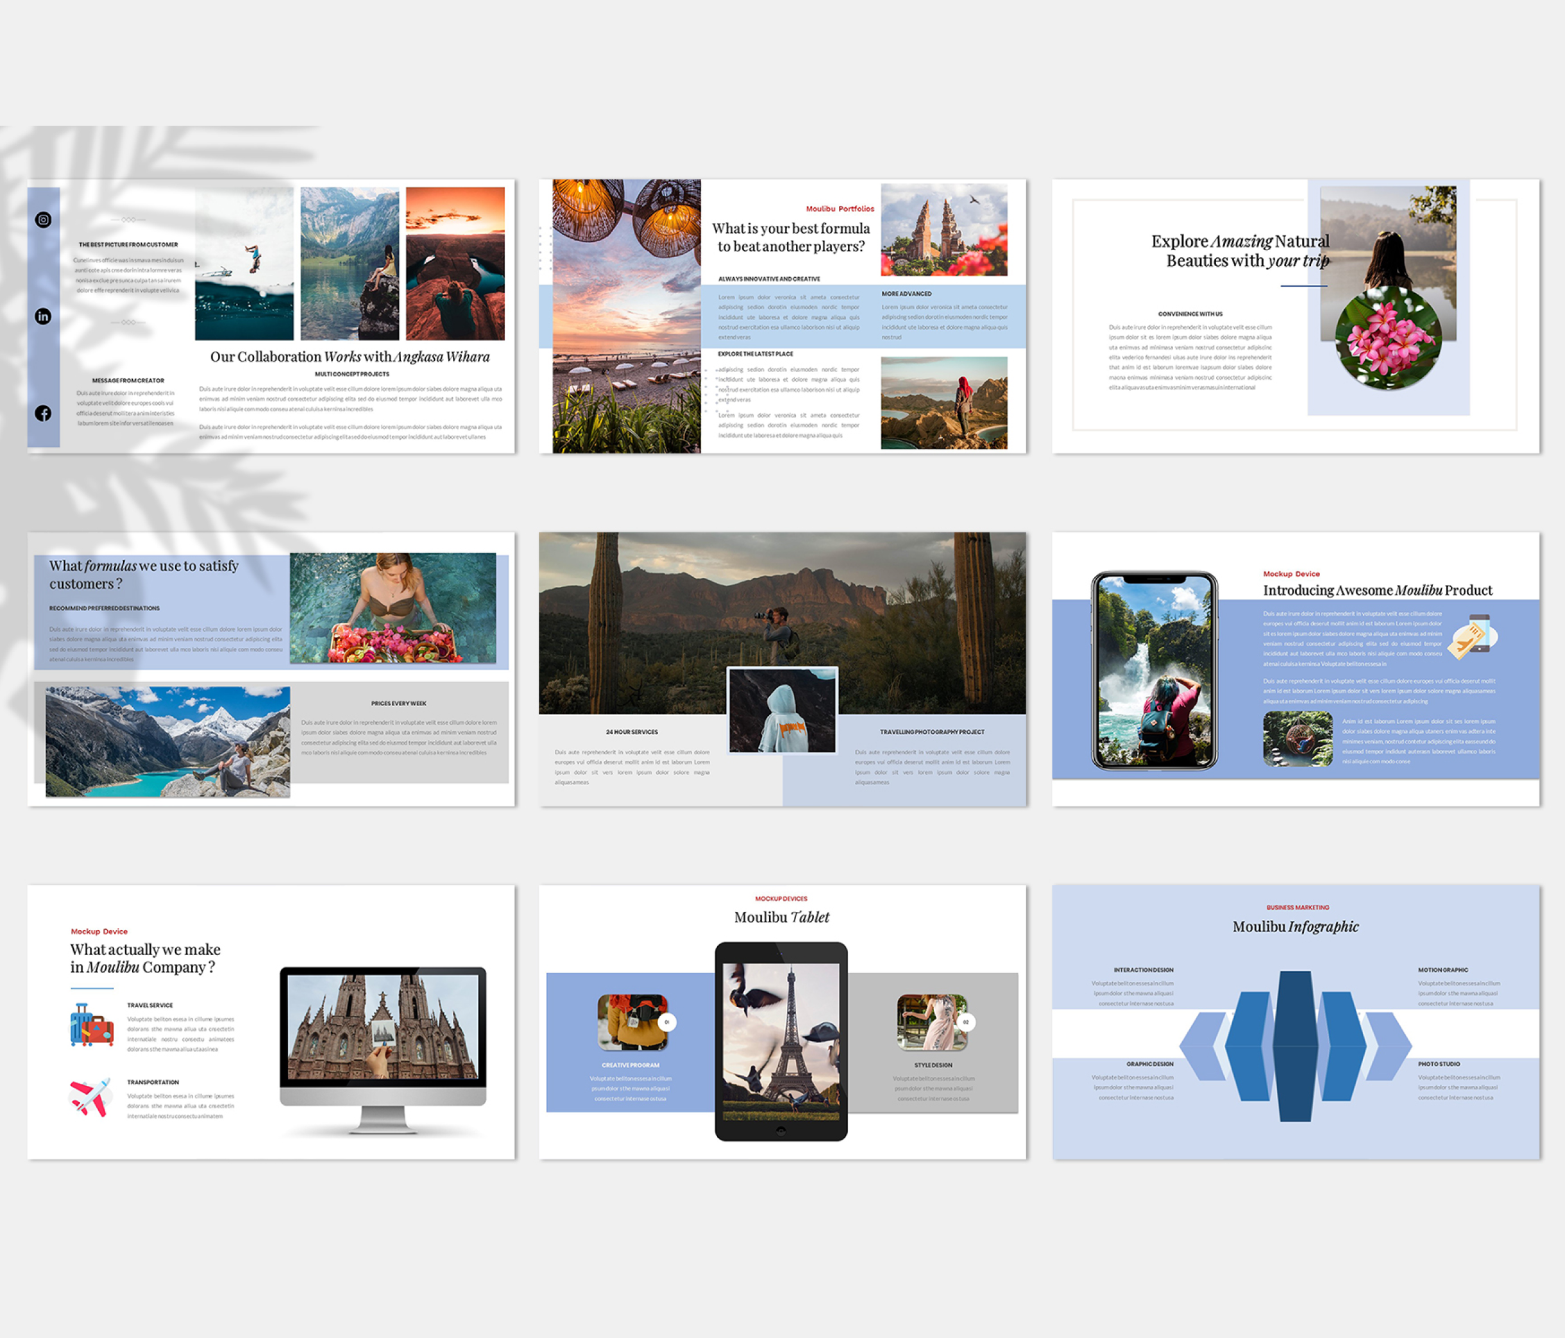The height and width of the screenshot is (1338, 1565).
Task: Click the 'EXPLORE THE LATEST PLACE' subheading
Action: coord(756,353)
